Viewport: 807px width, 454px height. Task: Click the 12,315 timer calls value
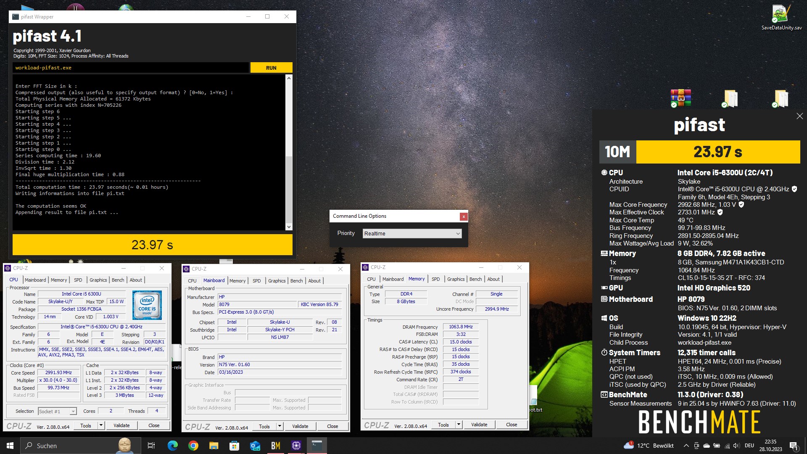(707, 353)
